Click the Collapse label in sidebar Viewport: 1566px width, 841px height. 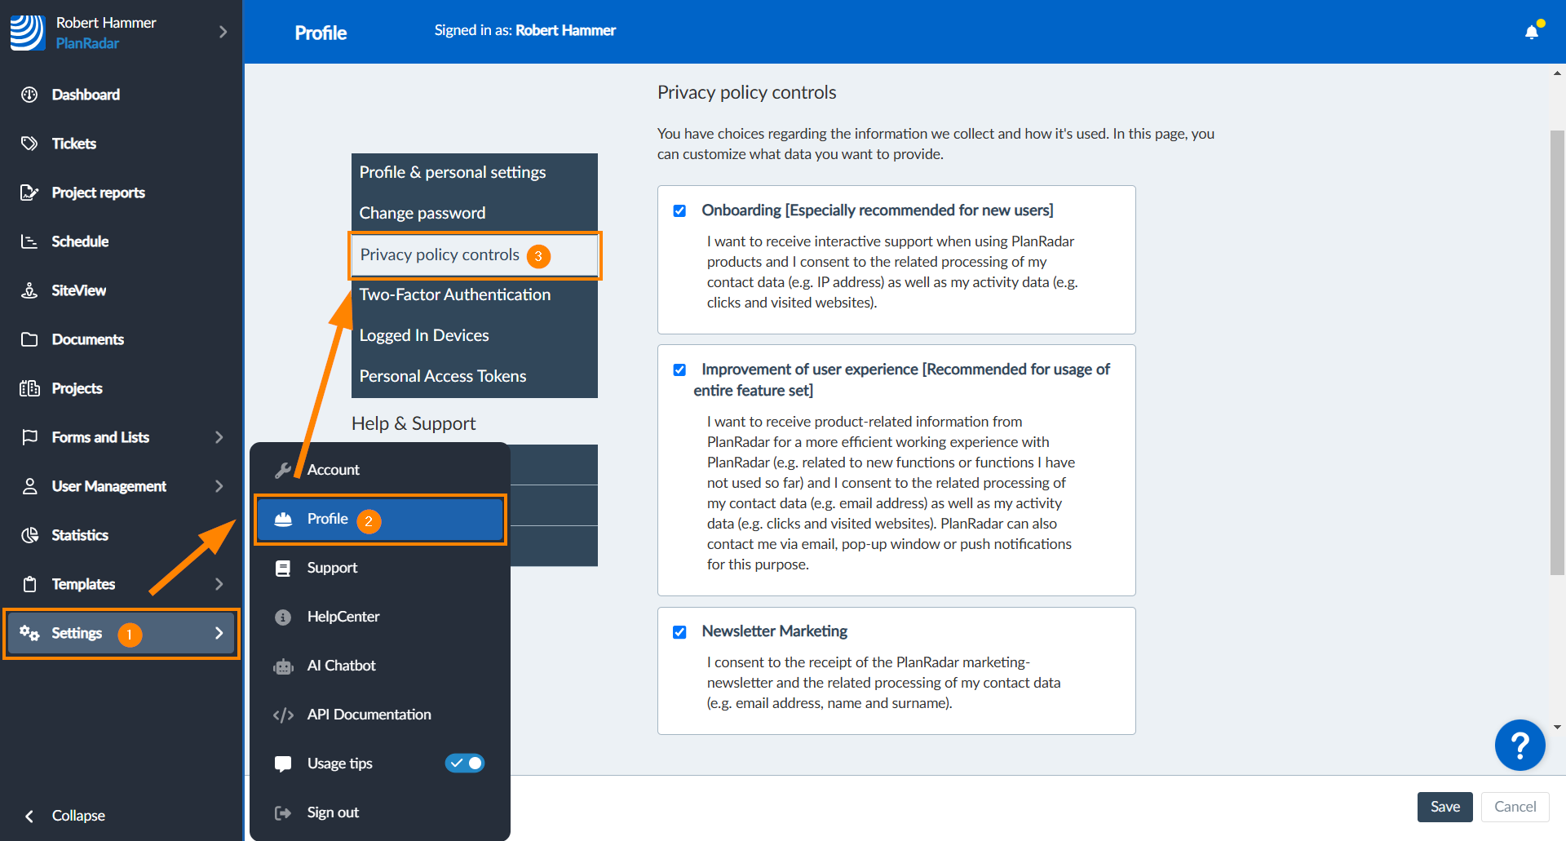(78, 816)
